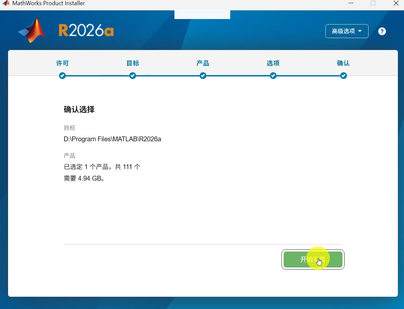Click the checkmark under 确认
Screen dimensions: 404x309
343,76
